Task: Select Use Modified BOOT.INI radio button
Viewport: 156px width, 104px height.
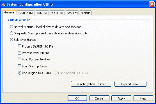Action: coord(56,73)
